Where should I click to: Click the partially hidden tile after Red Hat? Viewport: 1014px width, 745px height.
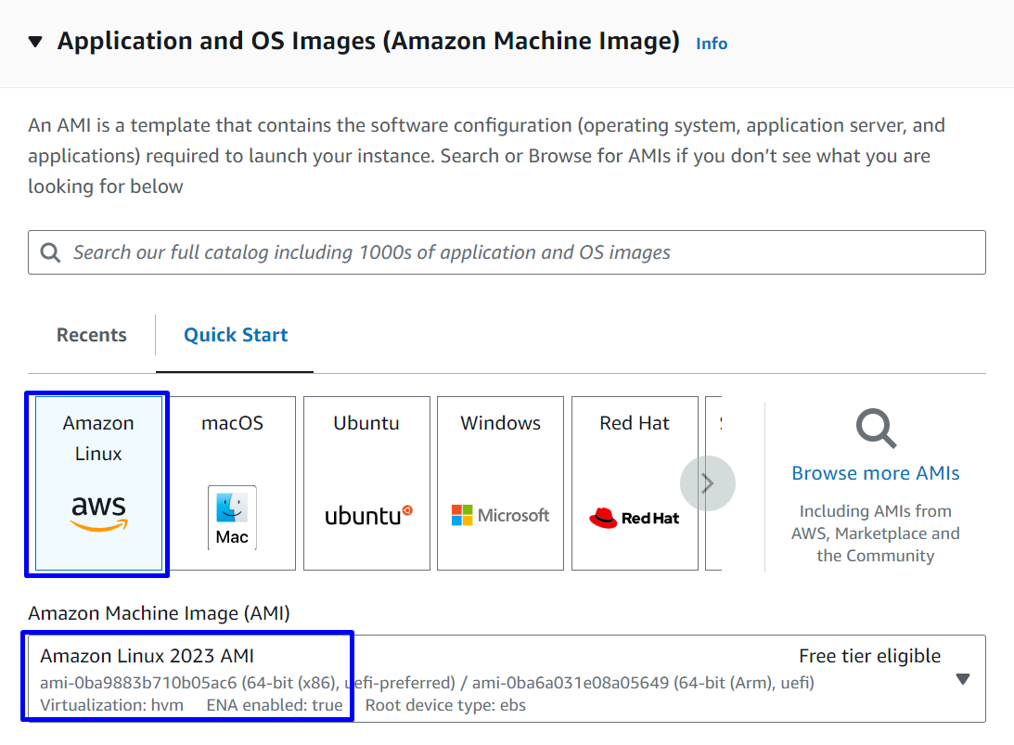[x=713, y=482]
